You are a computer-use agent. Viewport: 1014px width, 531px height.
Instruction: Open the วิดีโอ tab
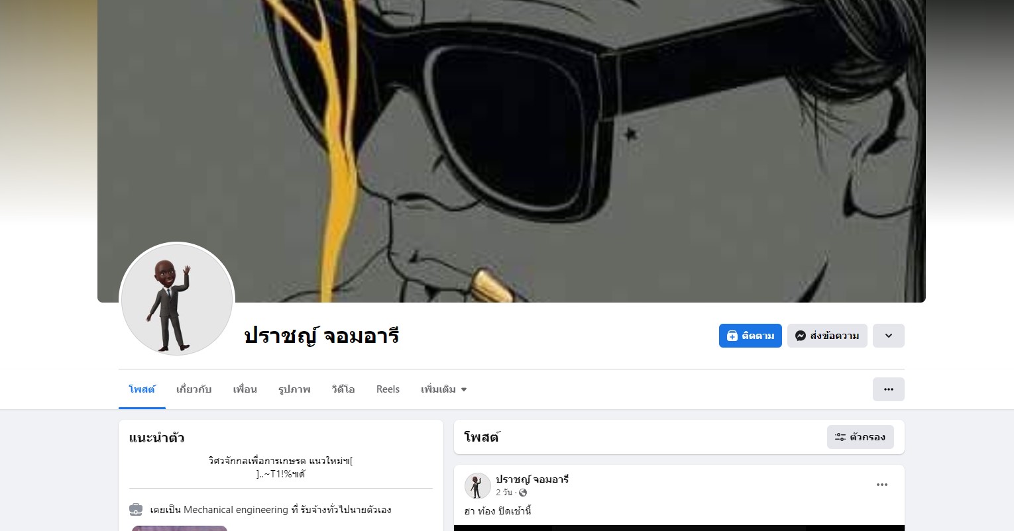coord(343,389)
